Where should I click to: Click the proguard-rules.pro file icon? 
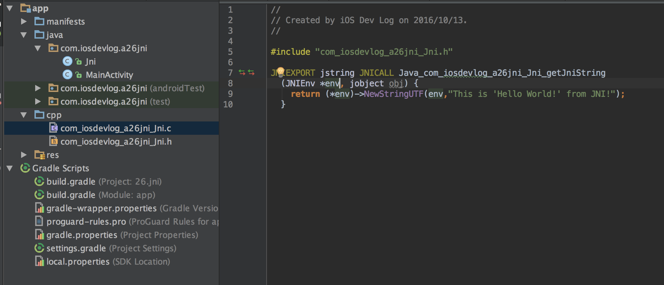[x=39, y=221]
